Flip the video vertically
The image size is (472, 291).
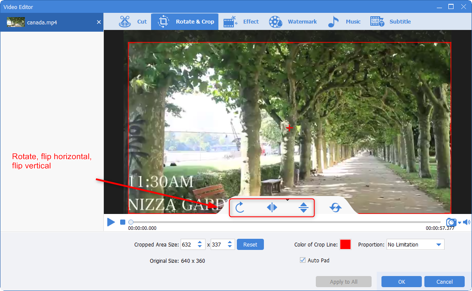(x=304, y=208)
